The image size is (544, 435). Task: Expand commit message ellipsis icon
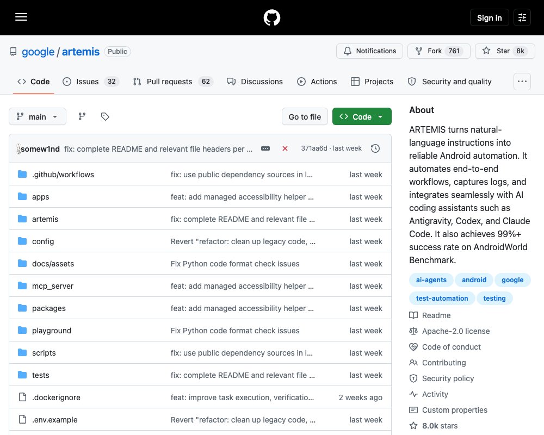pyautogui.click(x=265, y=148)
